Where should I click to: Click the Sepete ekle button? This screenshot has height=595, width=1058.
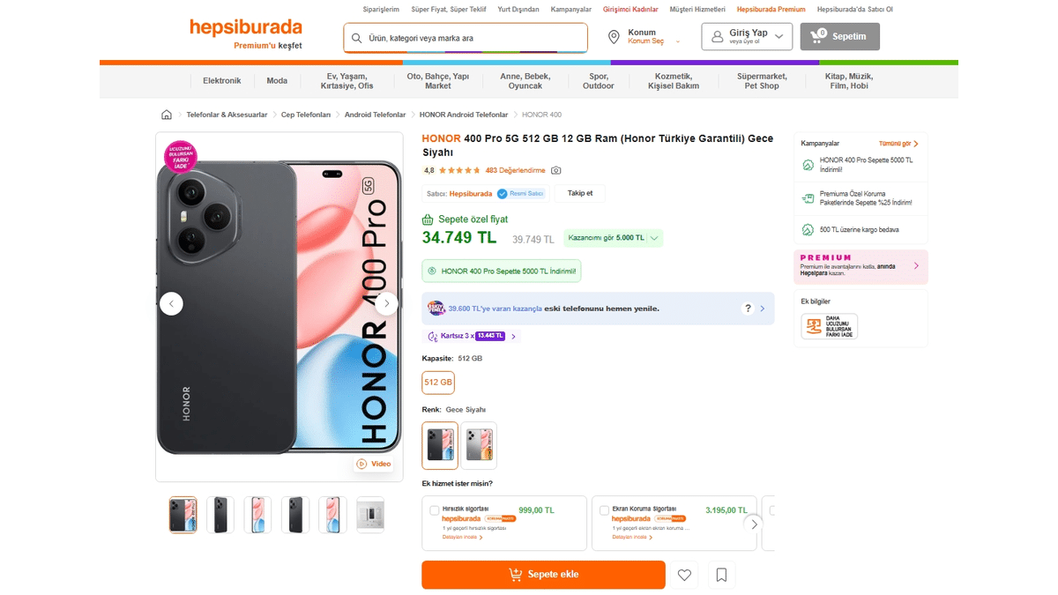click(x=543, y=574)
